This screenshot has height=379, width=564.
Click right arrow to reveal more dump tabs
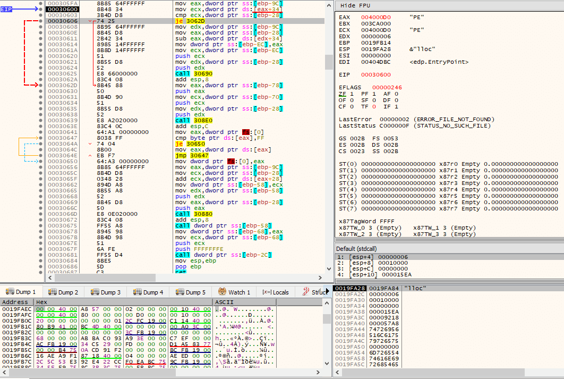point(327,291)
